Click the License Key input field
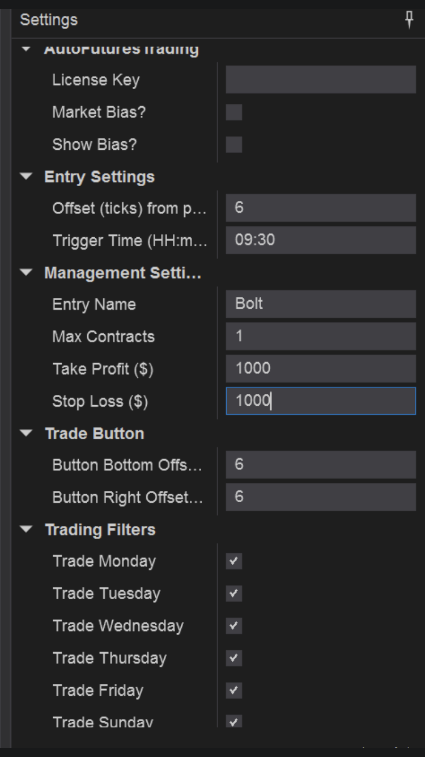425x757 pixels. coord(321,79)
